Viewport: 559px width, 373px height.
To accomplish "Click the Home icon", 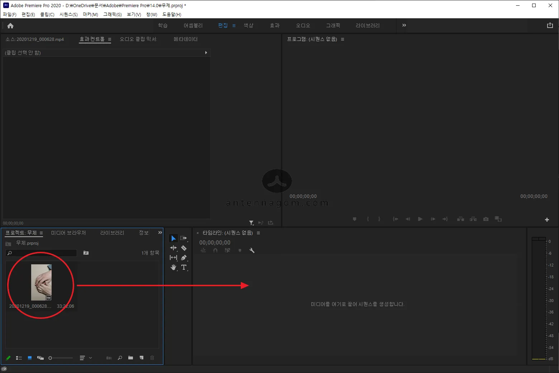I will (x=10, y=25).
